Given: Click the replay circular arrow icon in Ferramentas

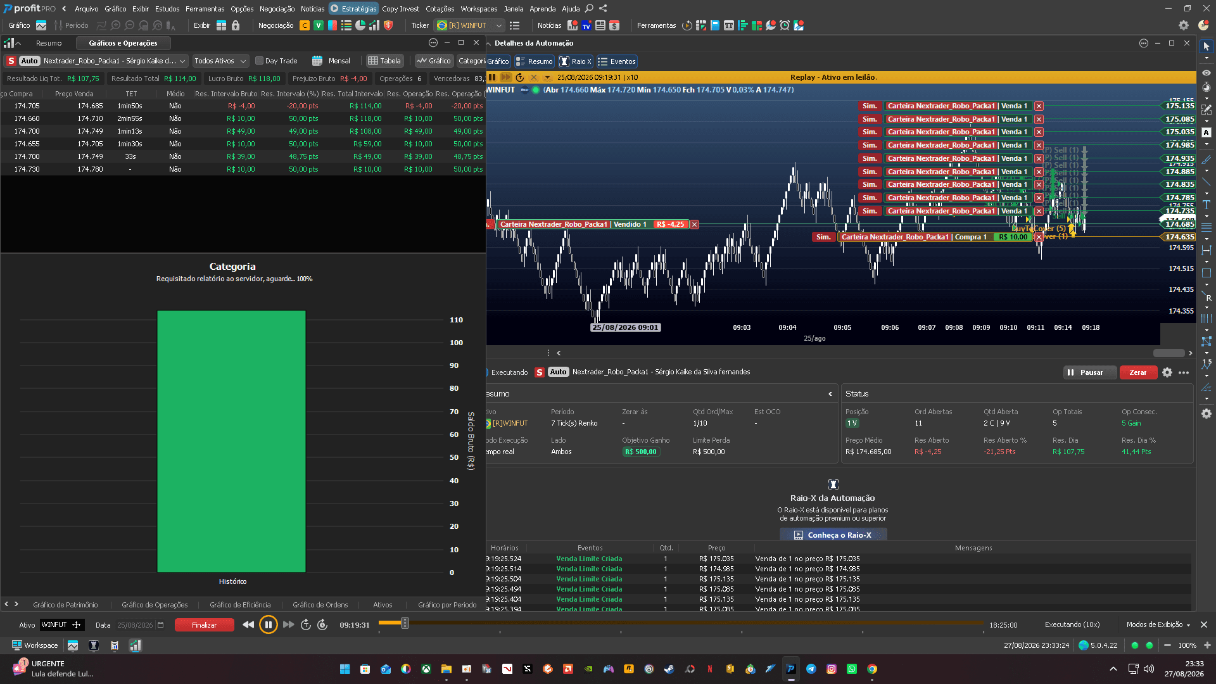Looking at the screenshot, I should (687, 25).
